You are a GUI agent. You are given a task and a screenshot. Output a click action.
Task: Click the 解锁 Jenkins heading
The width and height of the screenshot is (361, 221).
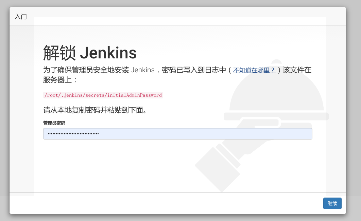pos(89,53)
